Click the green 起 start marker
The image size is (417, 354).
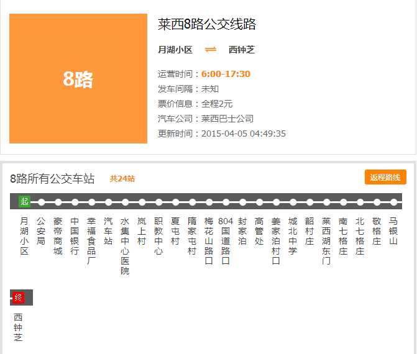[24, 202]
